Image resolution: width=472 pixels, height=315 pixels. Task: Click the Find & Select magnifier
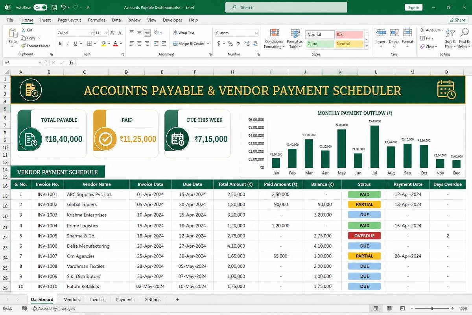[x=464, y=33]
